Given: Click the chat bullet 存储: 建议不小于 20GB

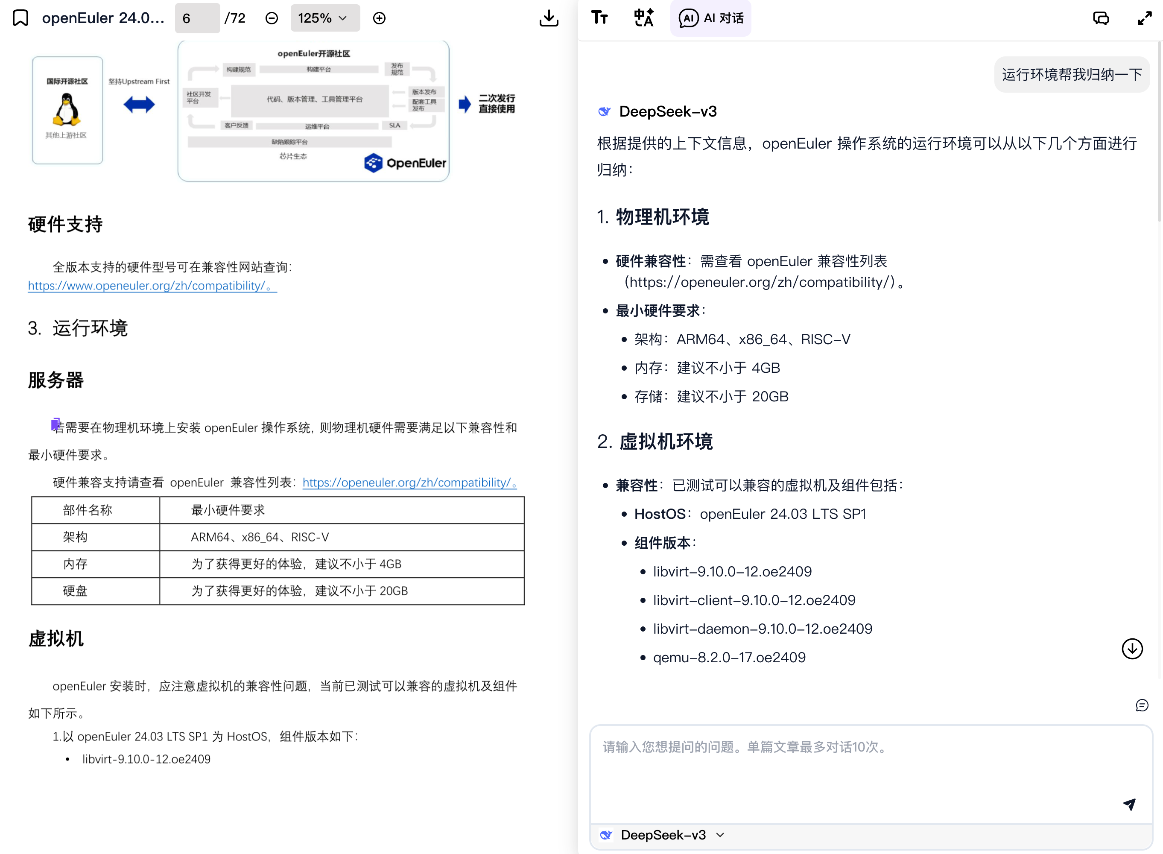Looking at the screenshot, I should [711, 397].
